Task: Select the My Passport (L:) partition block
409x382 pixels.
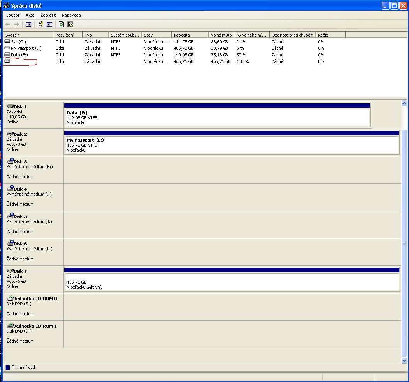Action: [232, 145]
